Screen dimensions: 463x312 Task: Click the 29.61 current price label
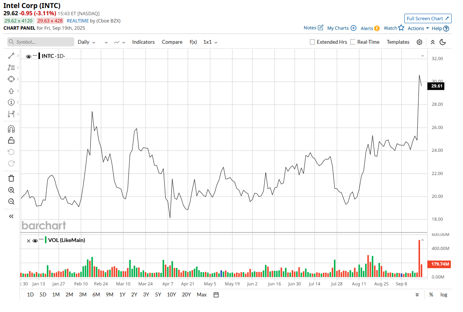click(437, 86)
